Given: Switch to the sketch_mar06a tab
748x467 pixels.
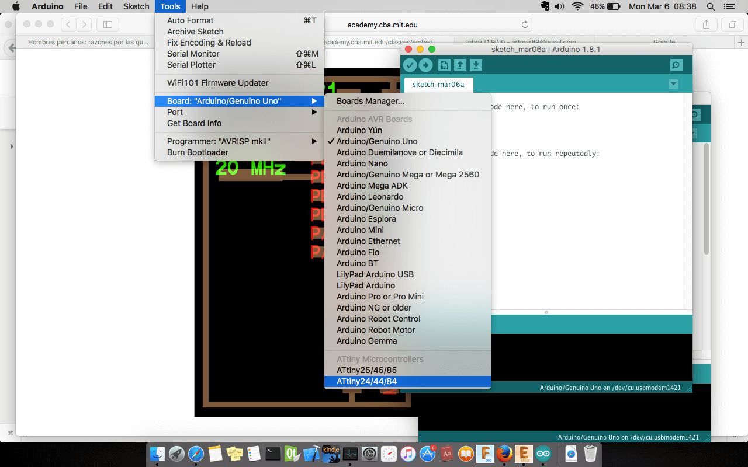Looking at the screenshot, I should [438, 84].
